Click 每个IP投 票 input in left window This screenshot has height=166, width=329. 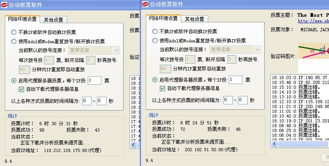95,80
